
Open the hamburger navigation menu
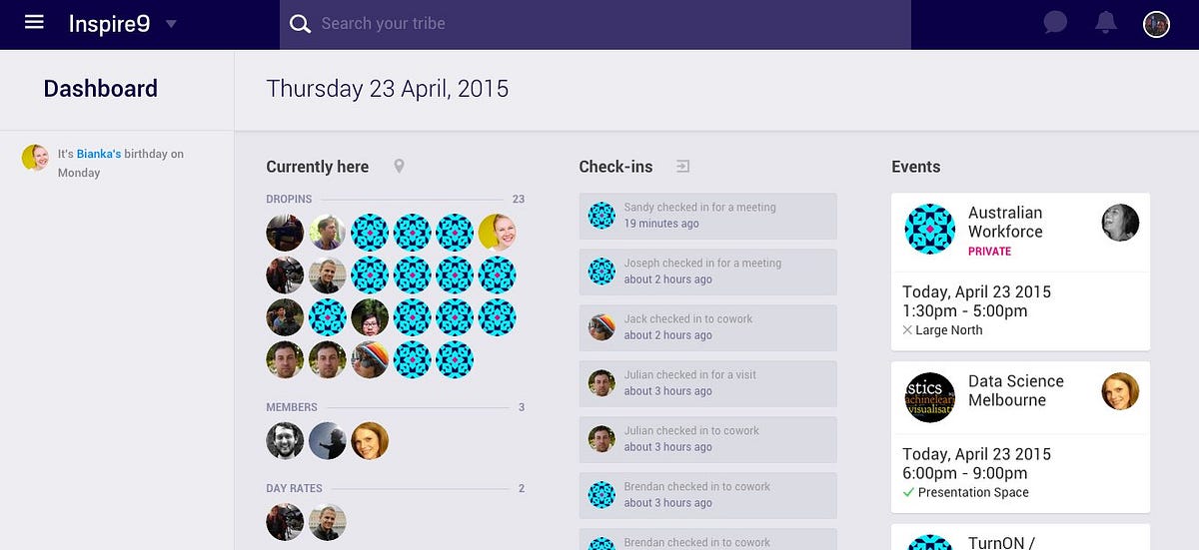coord(34,22)
